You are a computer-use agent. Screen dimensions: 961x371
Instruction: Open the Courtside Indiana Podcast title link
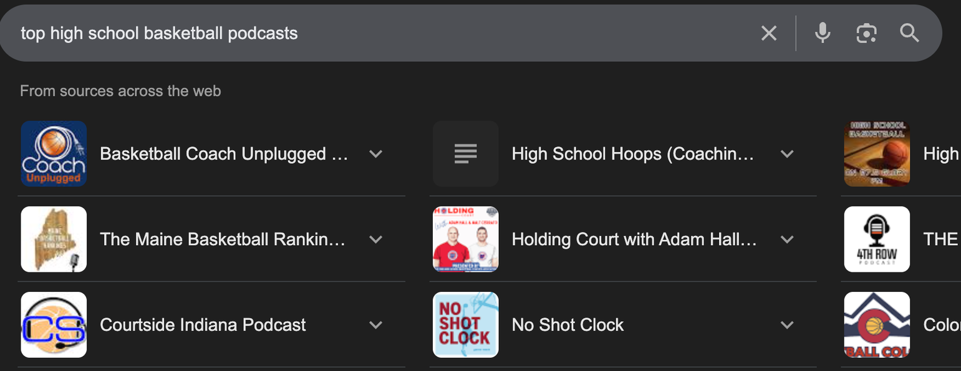[x=203, y=325]
